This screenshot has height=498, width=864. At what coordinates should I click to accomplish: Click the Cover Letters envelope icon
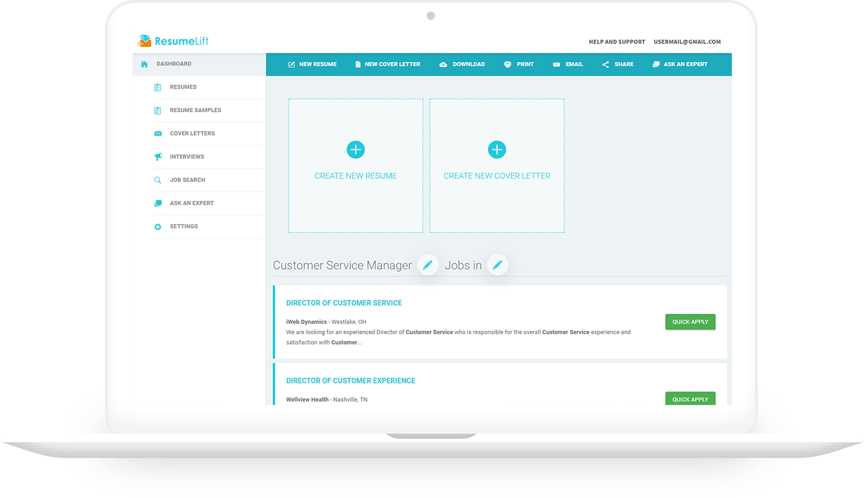[158, 134]
